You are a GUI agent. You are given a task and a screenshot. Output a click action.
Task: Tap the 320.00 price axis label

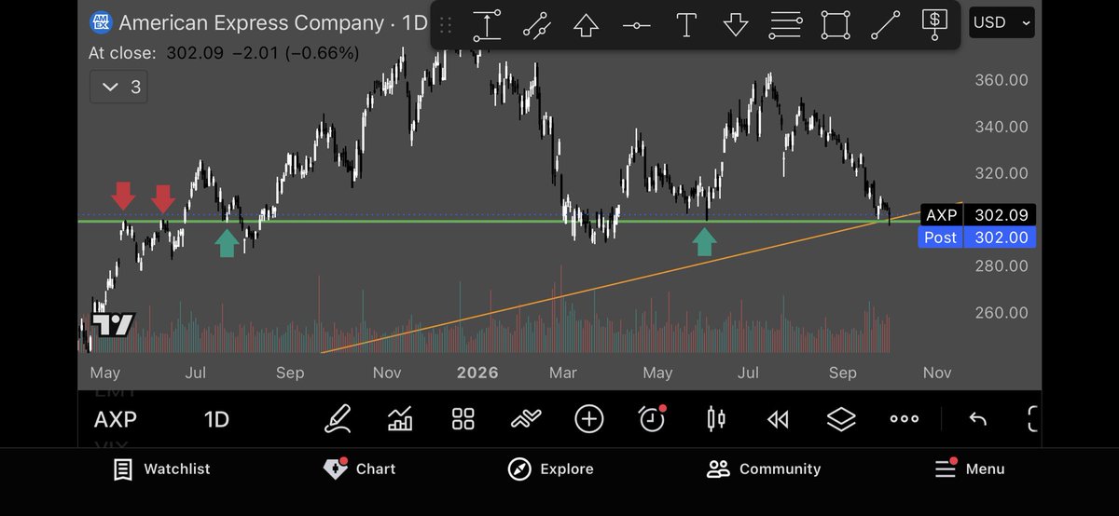click(x=1002, y=173)
